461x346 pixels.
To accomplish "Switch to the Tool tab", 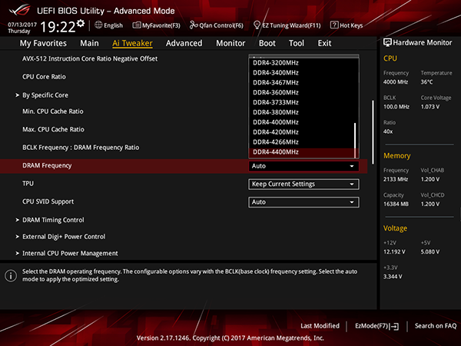I will tap(297, 43).
